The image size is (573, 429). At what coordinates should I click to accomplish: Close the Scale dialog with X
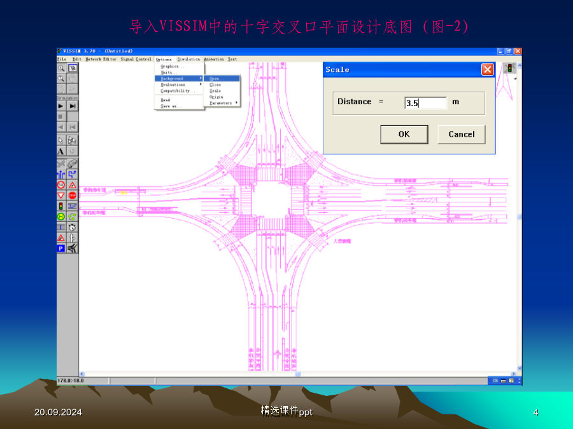(x=488, y=69)
